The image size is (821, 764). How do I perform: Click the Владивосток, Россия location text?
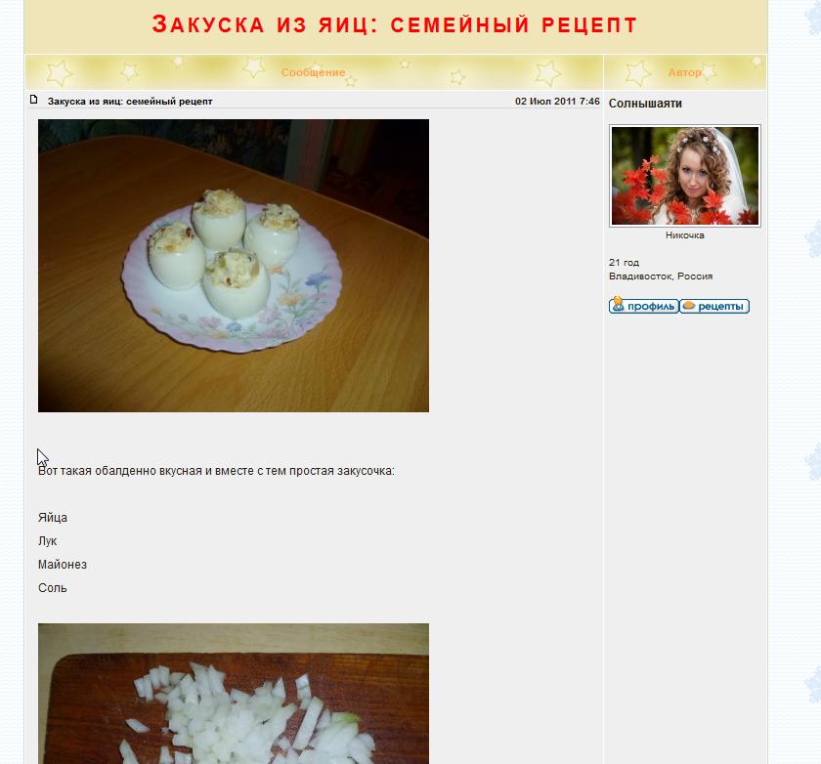661,276
